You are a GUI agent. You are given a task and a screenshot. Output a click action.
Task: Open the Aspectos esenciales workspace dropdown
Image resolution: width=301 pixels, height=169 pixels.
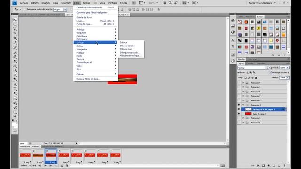(x=262, y=3)
